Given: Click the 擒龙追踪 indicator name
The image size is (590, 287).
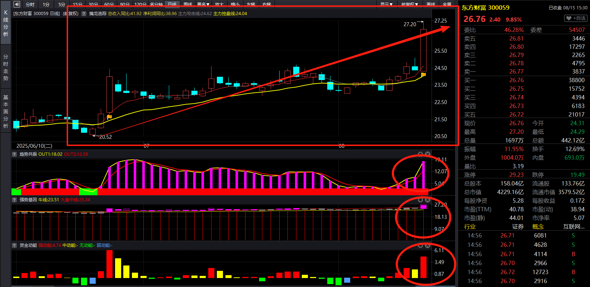Looking at the screenshot, I should [x=98, y=14].
